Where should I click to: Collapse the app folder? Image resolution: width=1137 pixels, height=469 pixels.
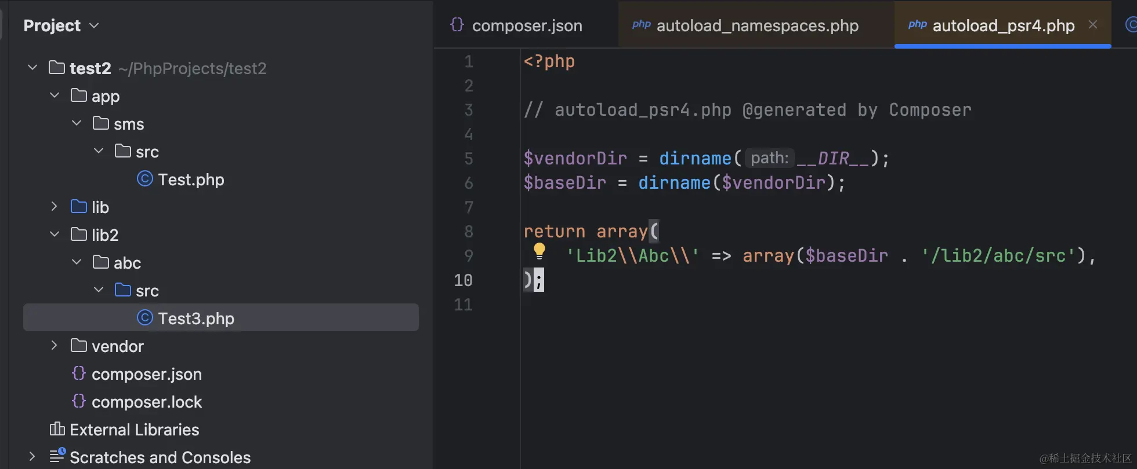tap(55, 96)
